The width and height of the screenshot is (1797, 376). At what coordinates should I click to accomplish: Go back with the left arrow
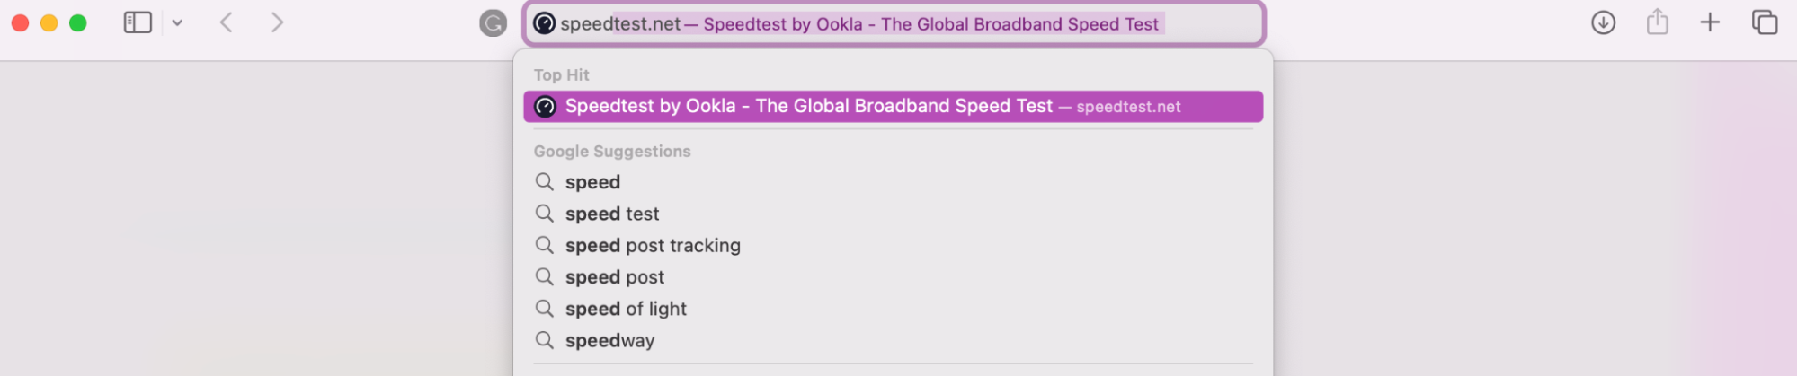point(227,22)
